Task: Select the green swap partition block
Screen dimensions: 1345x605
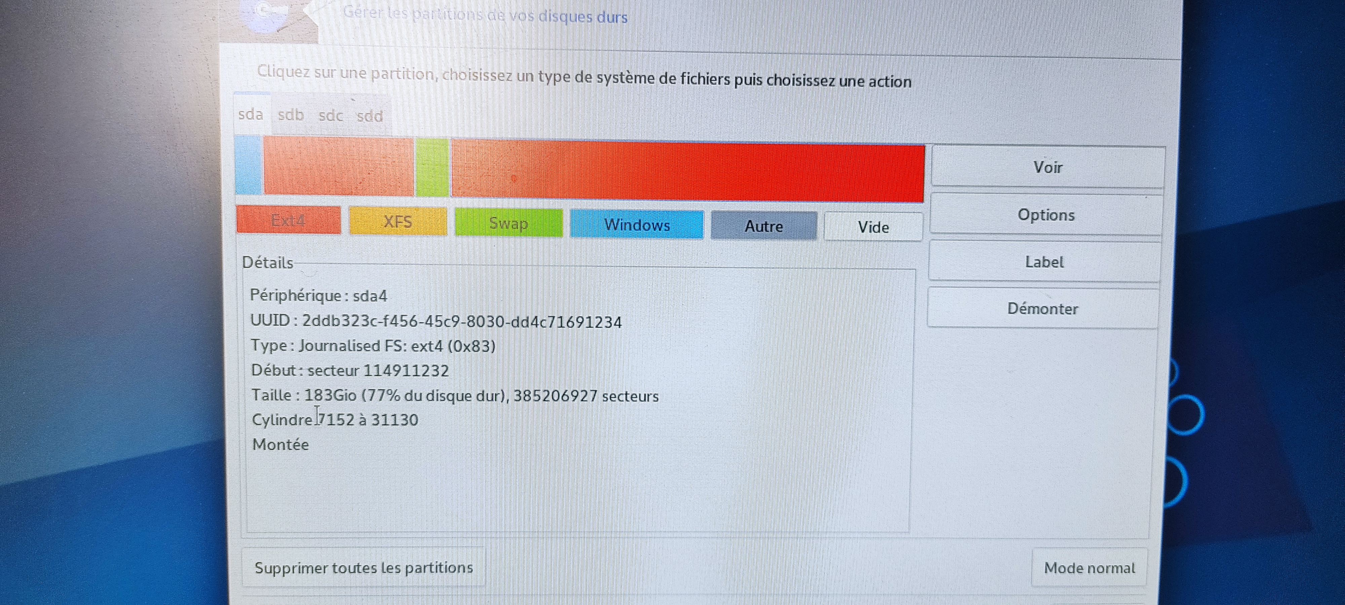Action: [x=432, y=168]
